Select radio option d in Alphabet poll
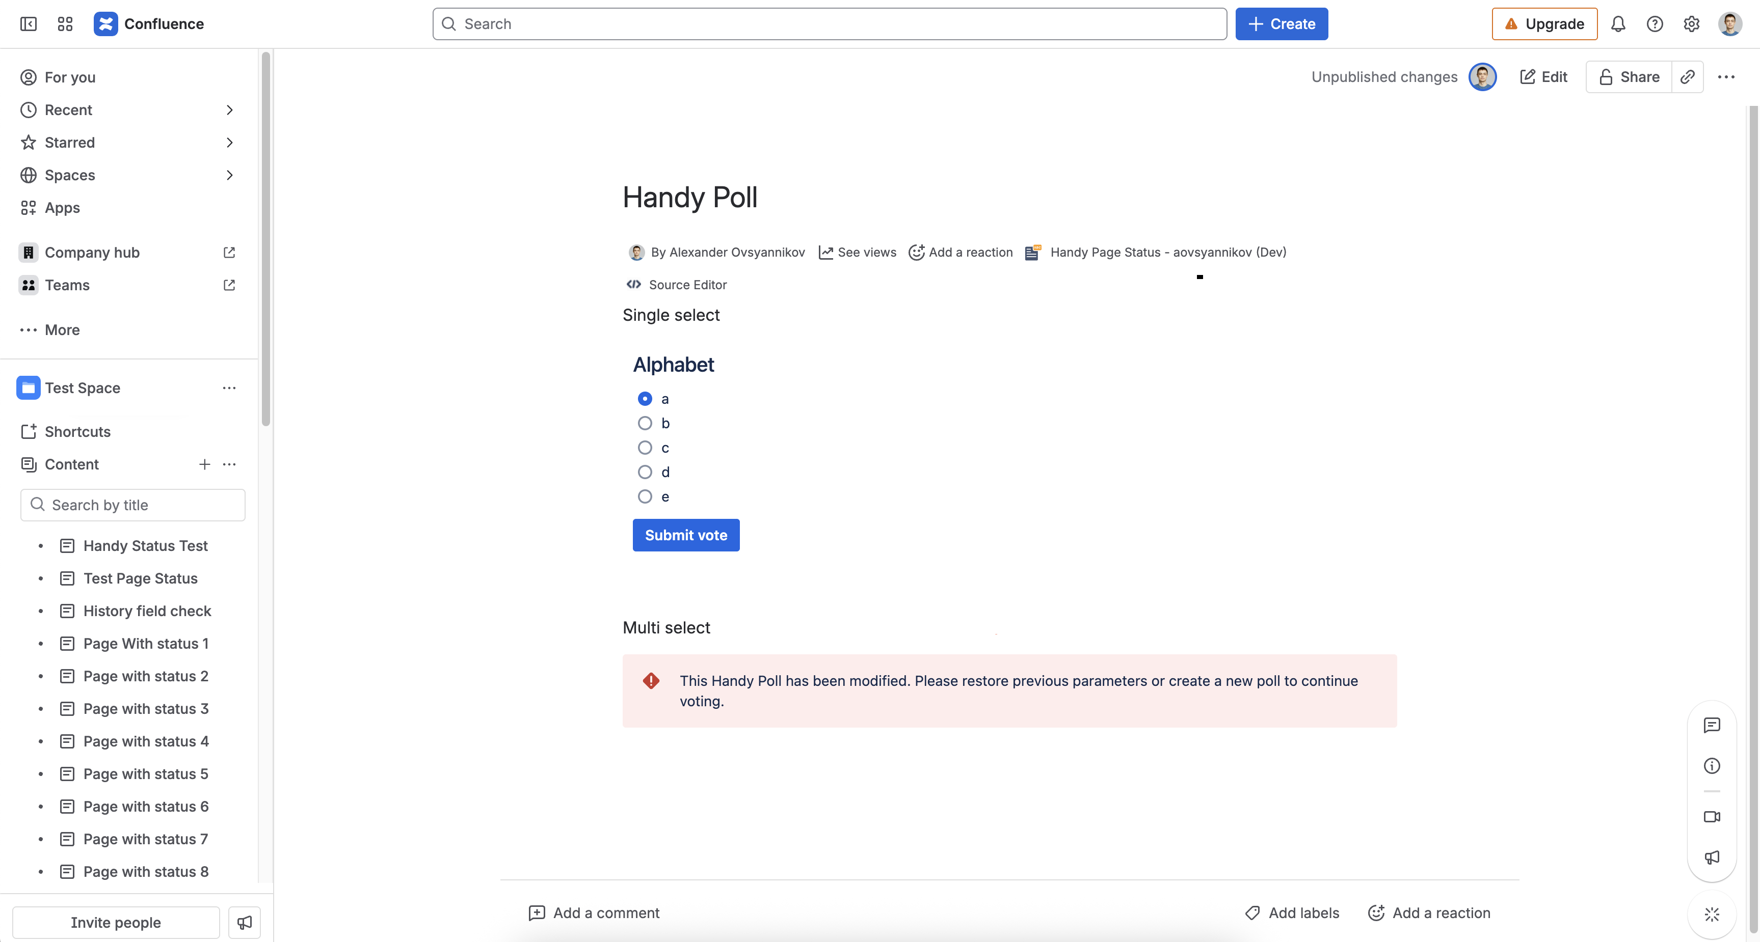1760x942 pixels. point(644,473)
